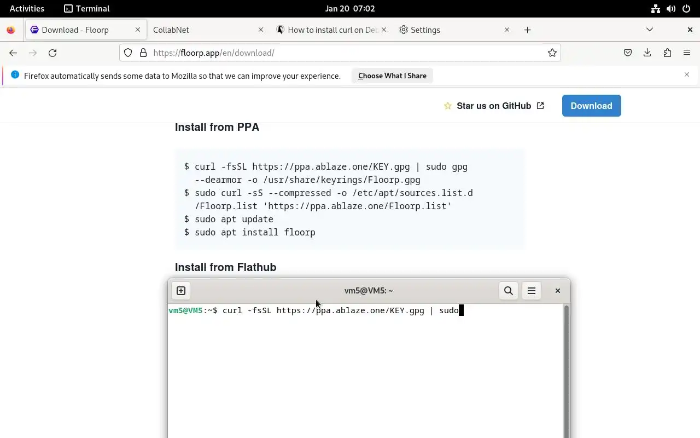The height and width of the screenshot is (438, 700).
Task: Click the tracking protection shield icon
Action: pos(128,53)
